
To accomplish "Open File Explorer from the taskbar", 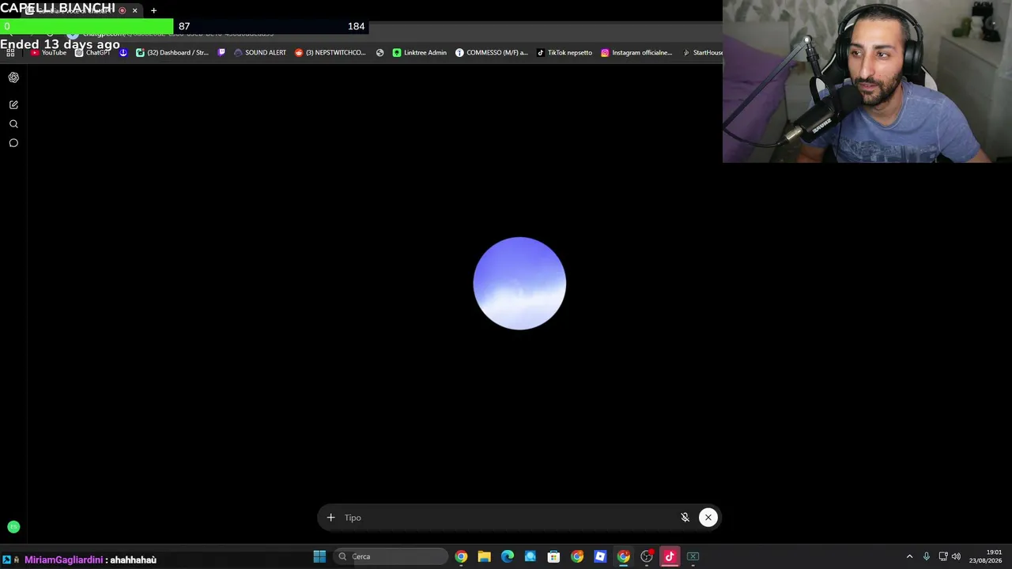I will coord(484,556).
